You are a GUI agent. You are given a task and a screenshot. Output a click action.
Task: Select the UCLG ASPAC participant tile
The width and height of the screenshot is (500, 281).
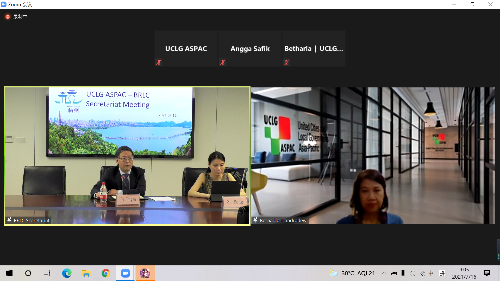(x=186, y=48)
